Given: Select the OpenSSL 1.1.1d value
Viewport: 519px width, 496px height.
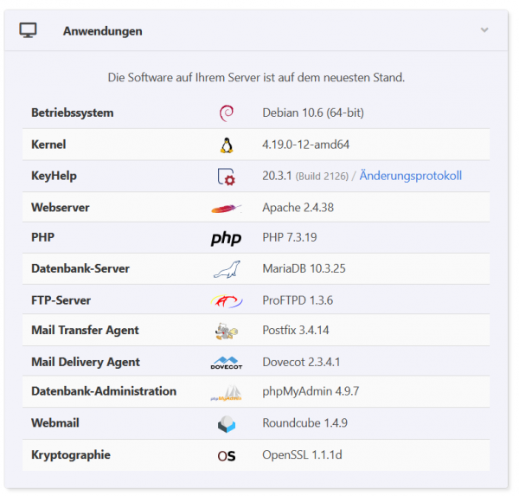Looking at the screenshot, I should pos(302,455).
